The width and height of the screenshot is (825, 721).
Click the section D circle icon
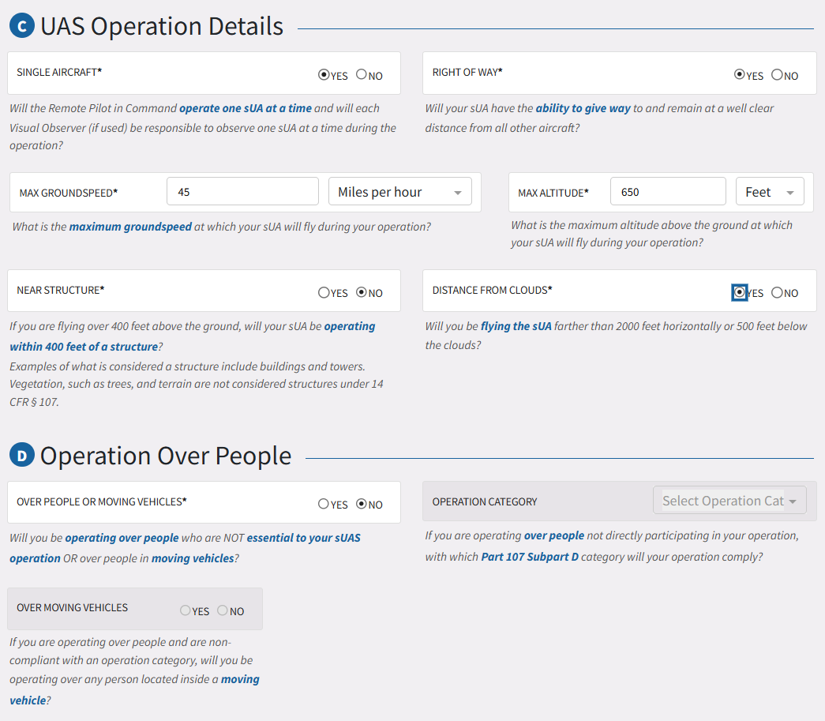pyautogui.click(x=22, y=456)
